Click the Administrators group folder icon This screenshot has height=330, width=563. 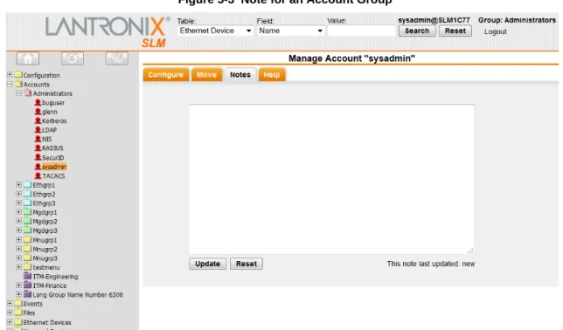[x=28, y=93]
